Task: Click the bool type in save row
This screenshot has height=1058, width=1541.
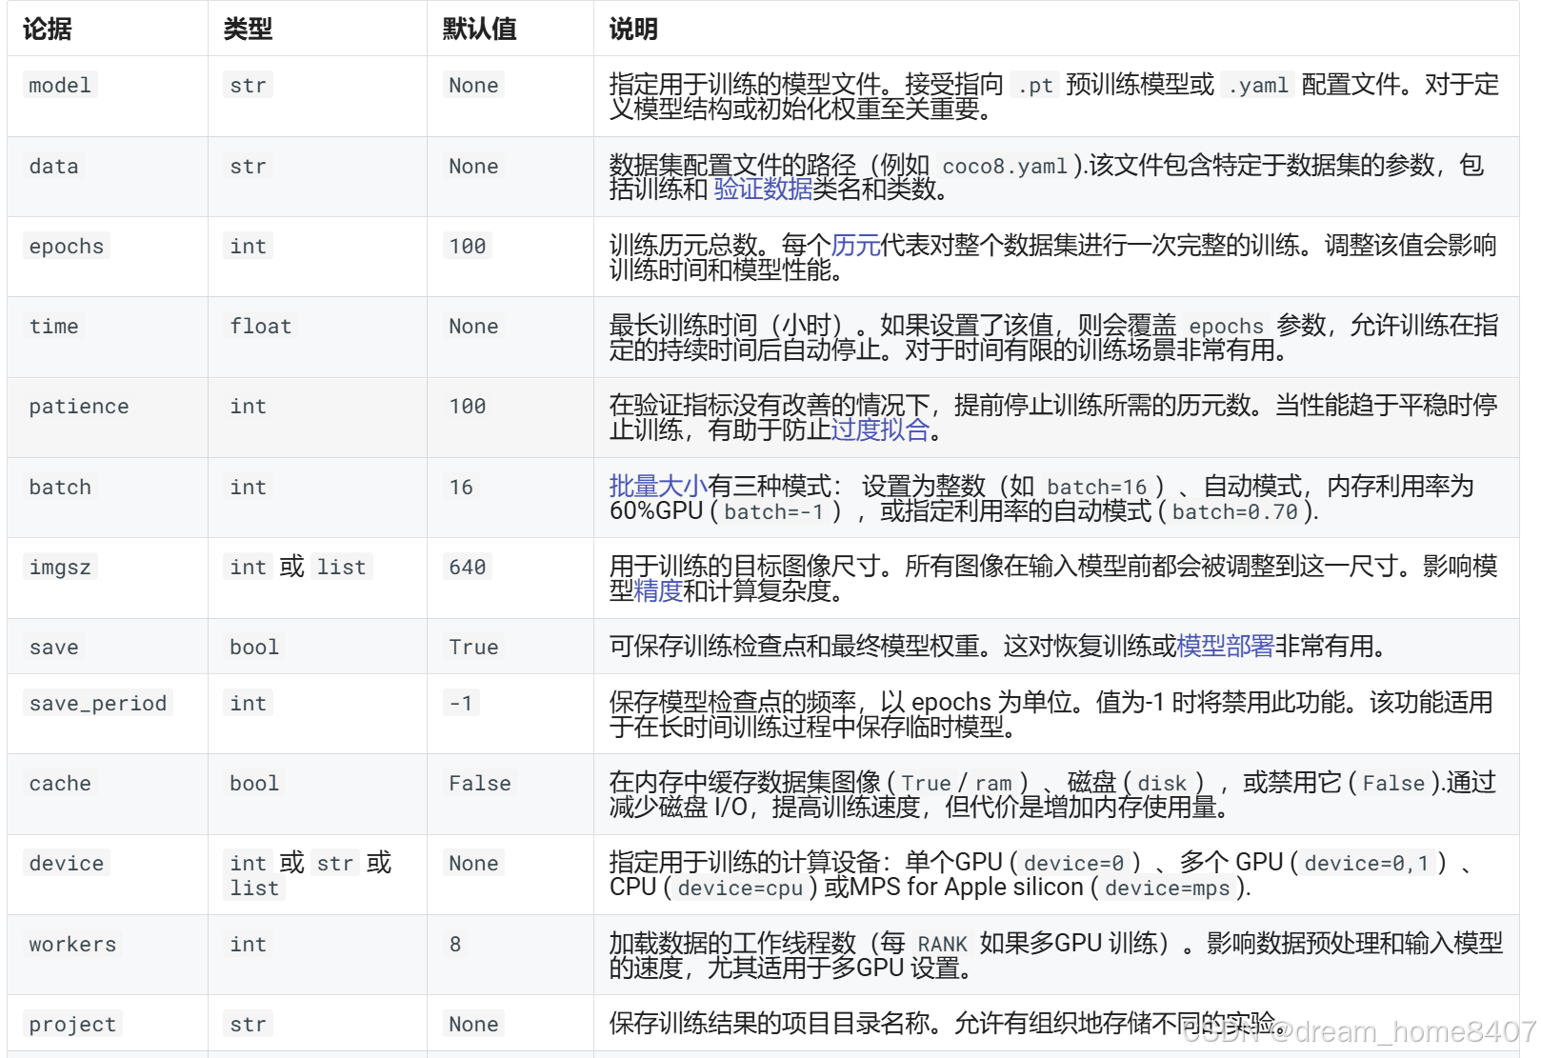Action: [x=254, y=648]
